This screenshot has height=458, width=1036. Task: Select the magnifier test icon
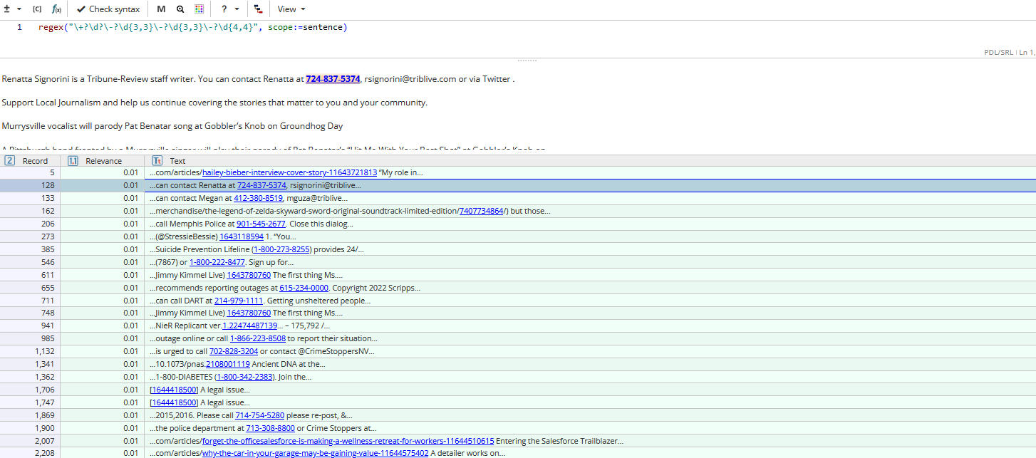(180, 9)
